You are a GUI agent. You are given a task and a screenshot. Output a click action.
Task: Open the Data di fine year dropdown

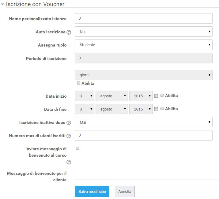click(x=141, y=109)
